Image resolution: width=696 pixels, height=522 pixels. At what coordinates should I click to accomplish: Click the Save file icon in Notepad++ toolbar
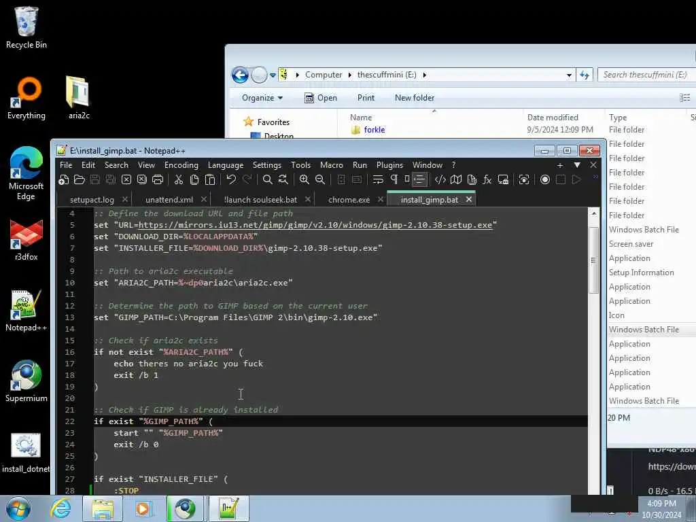coord(95,179)
